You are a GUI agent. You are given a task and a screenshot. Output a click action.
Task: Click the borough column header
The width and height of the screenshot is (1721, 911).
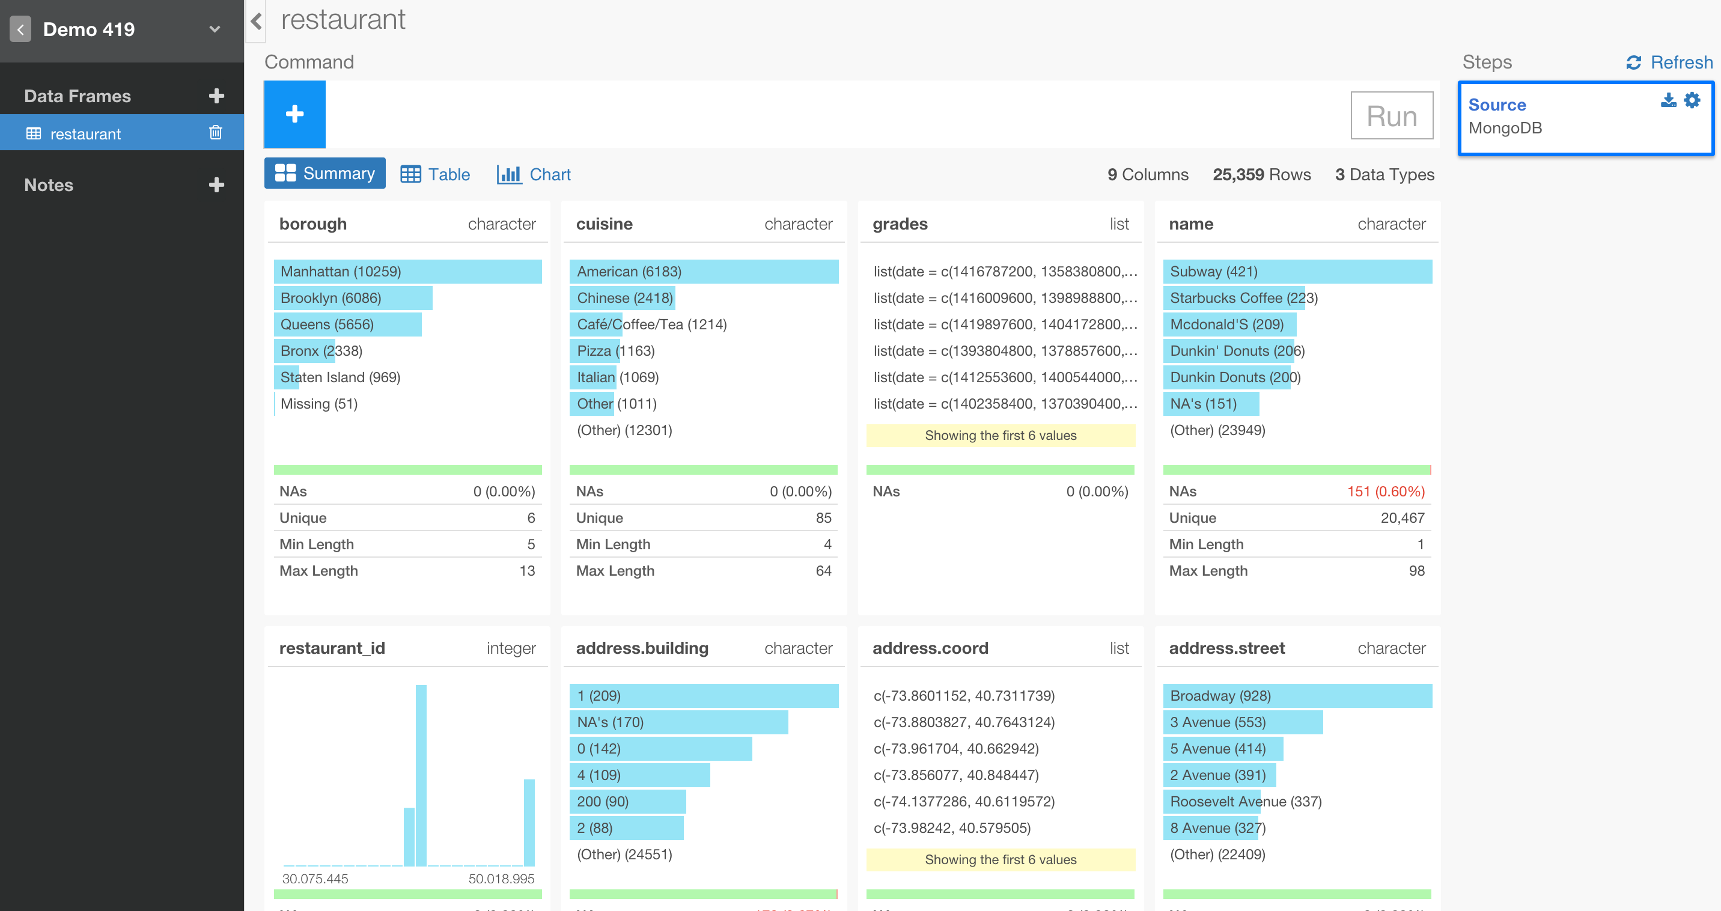pos(312,224)
